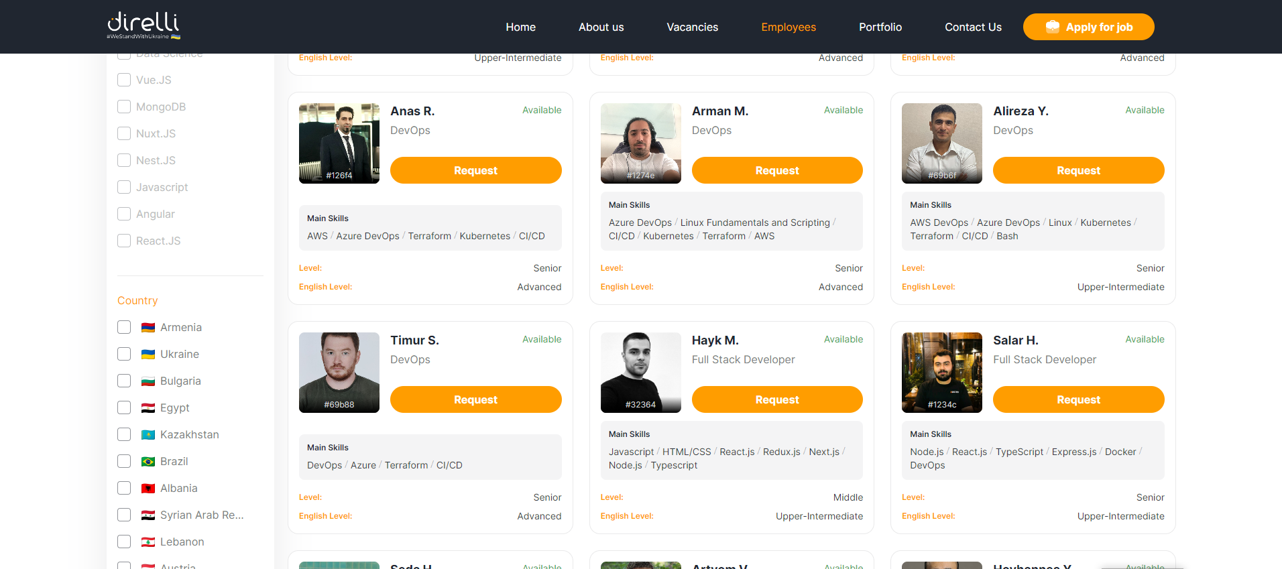The image size is (1282, 569).
Task: Request Anas R. DevOps engineer
Action: pos(475,170)
